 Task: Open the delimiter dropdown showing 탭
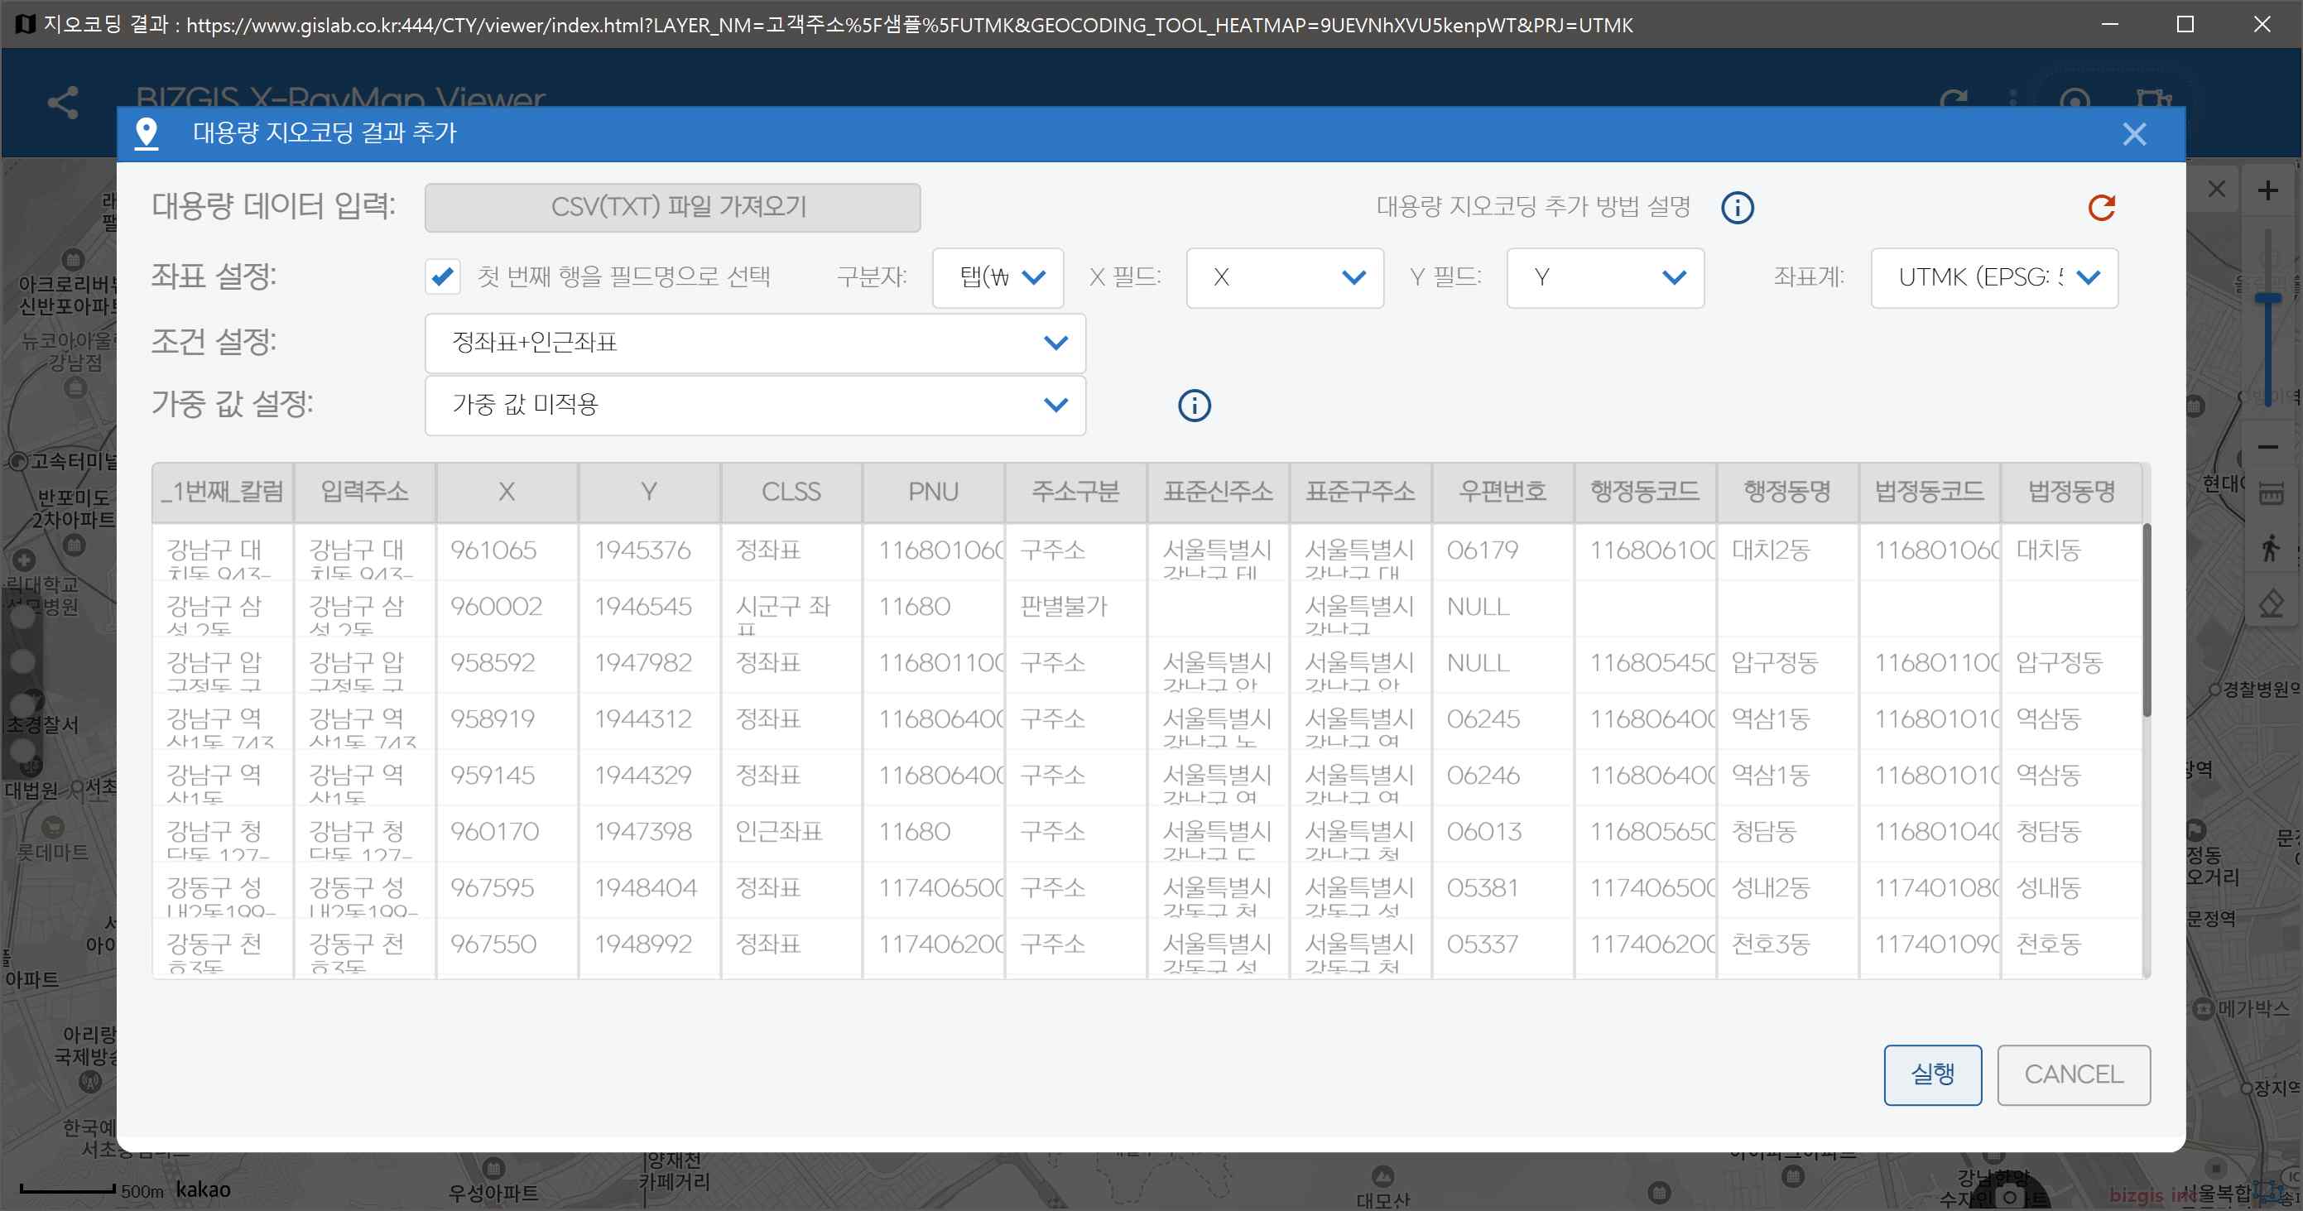coord(997,278)
